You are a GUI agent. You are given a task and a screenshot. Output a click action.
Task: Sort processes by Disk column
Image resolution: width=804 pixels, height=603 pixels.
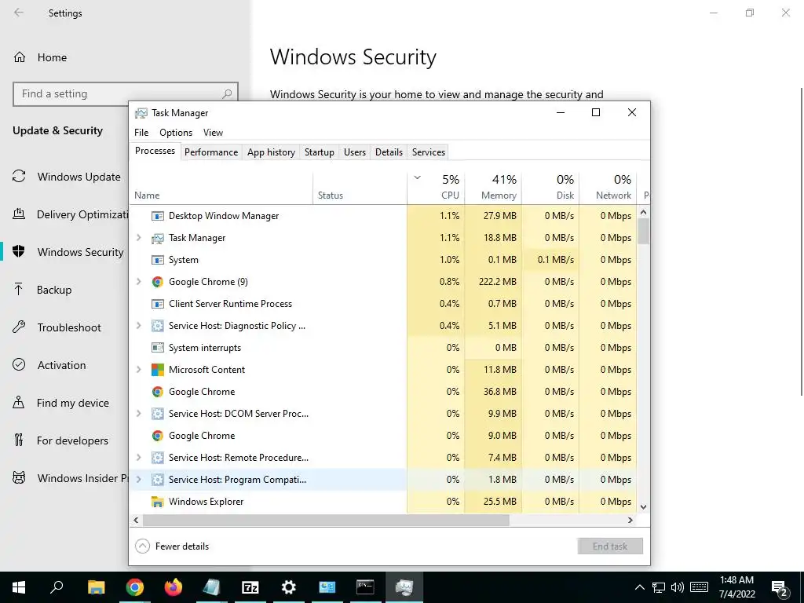(550, 187)
